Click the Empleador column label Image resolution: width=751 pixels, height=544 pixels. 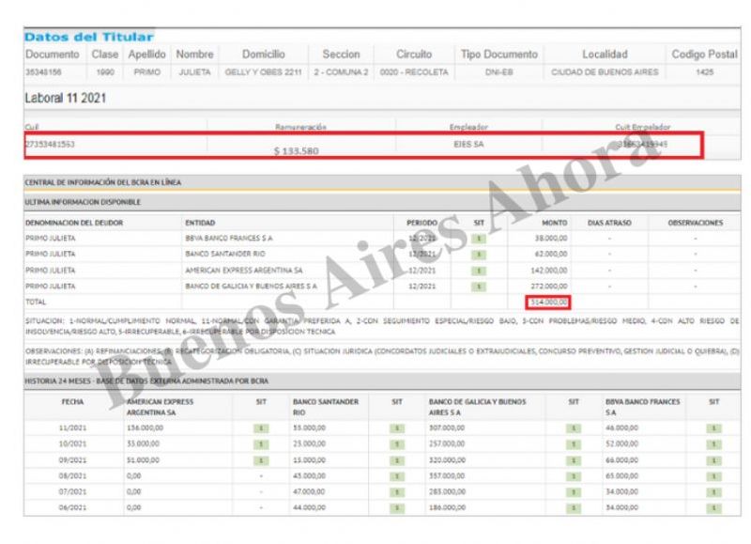[x=468, y=126]
